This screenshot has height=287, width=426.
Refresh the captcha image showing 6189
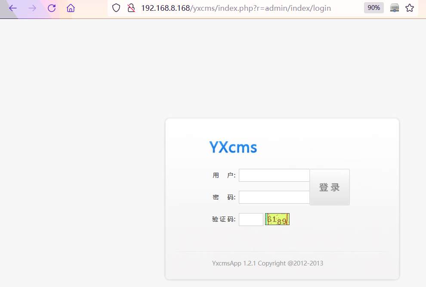(x=277, y=220)
